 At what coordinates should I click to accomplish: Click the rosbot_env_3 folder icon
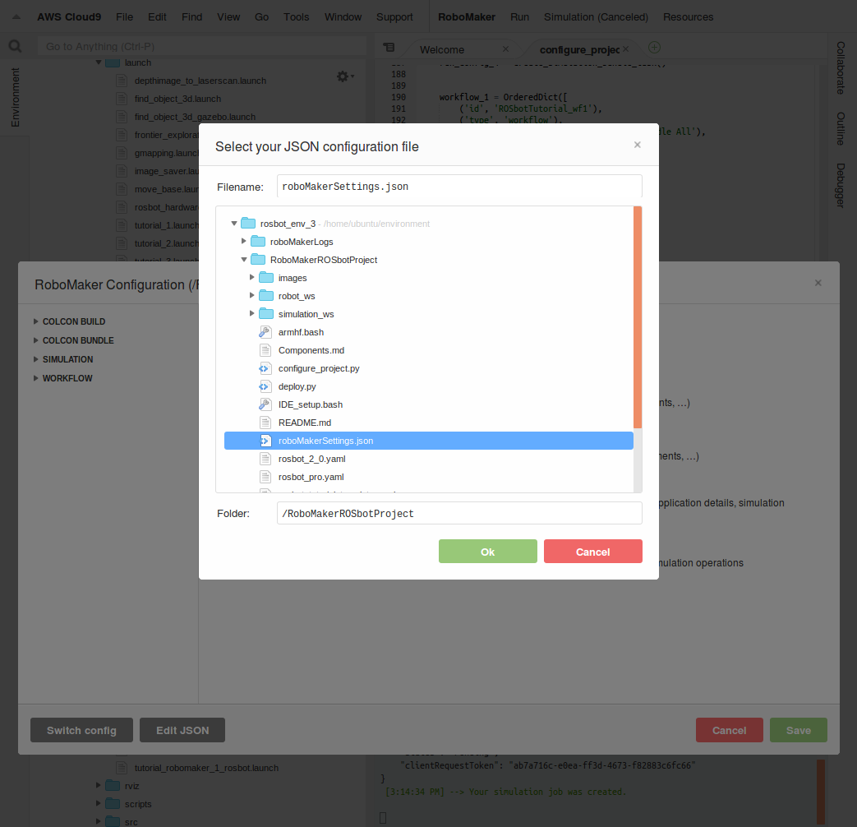point(249,223)
